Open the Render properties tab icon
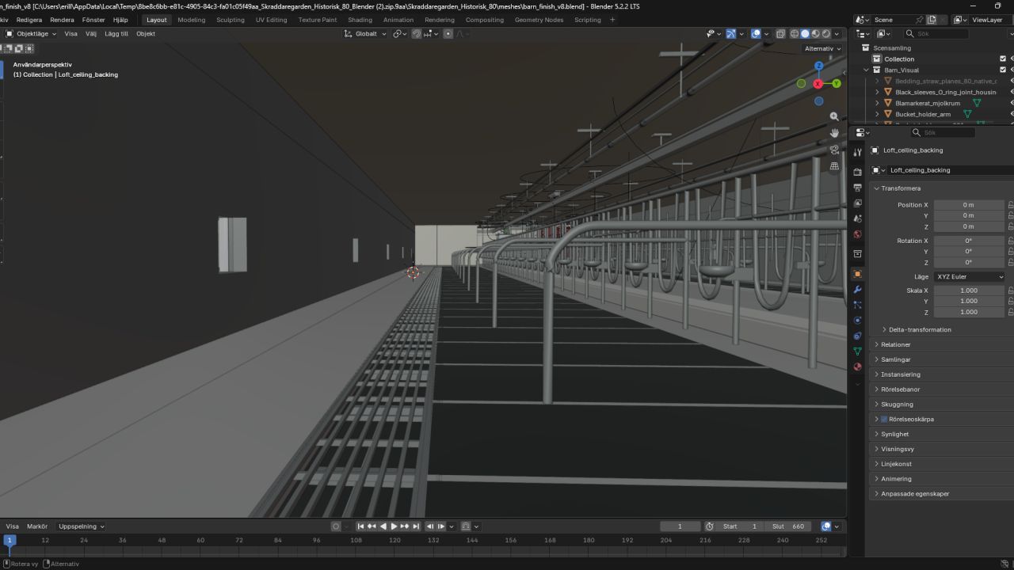Viewport: 1014px width, 570px height. click(x=857, y=172)
